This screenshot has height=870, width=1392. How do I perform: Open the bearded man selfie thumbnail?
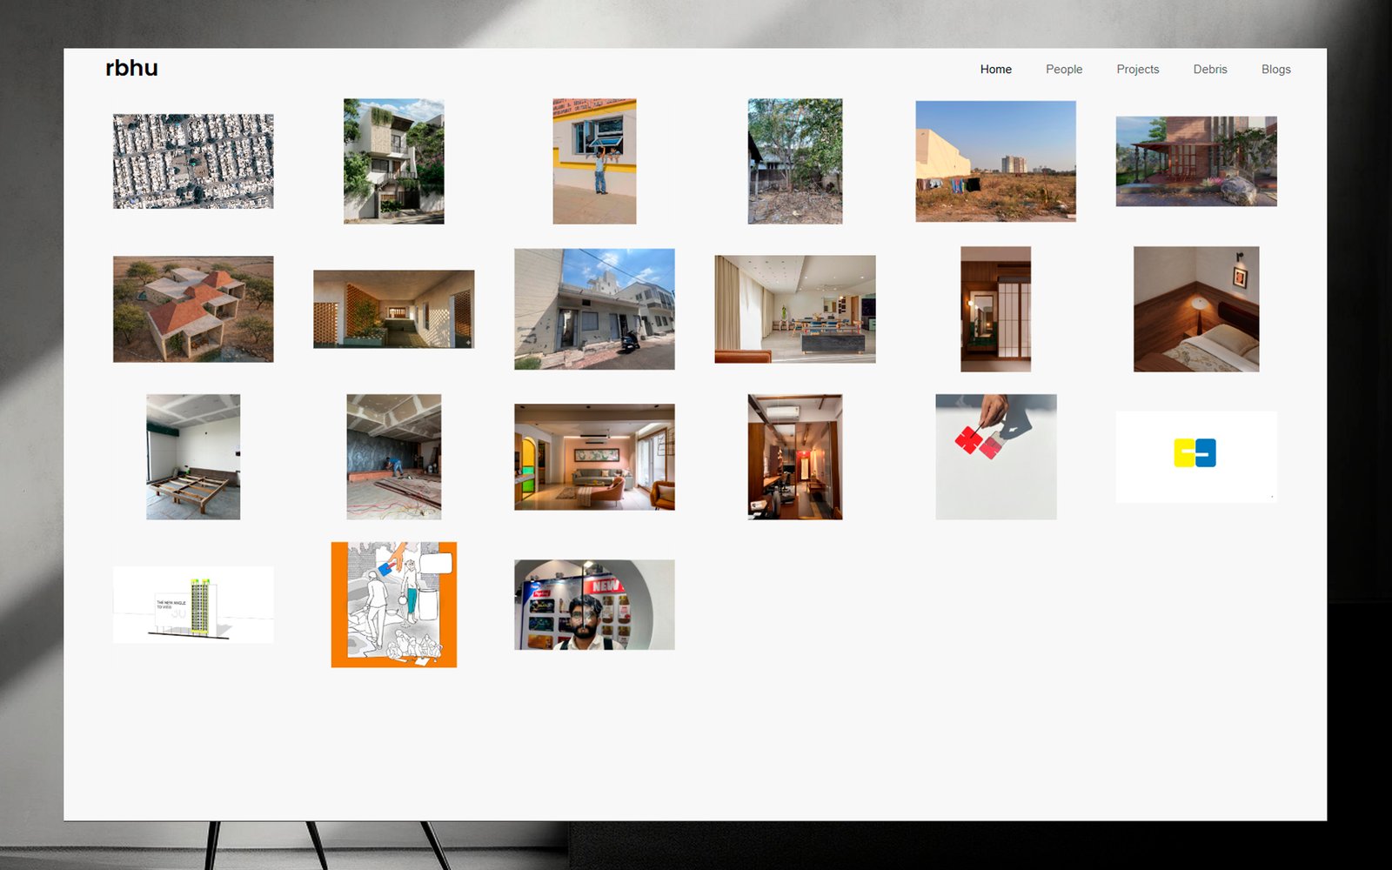point(594,605)
